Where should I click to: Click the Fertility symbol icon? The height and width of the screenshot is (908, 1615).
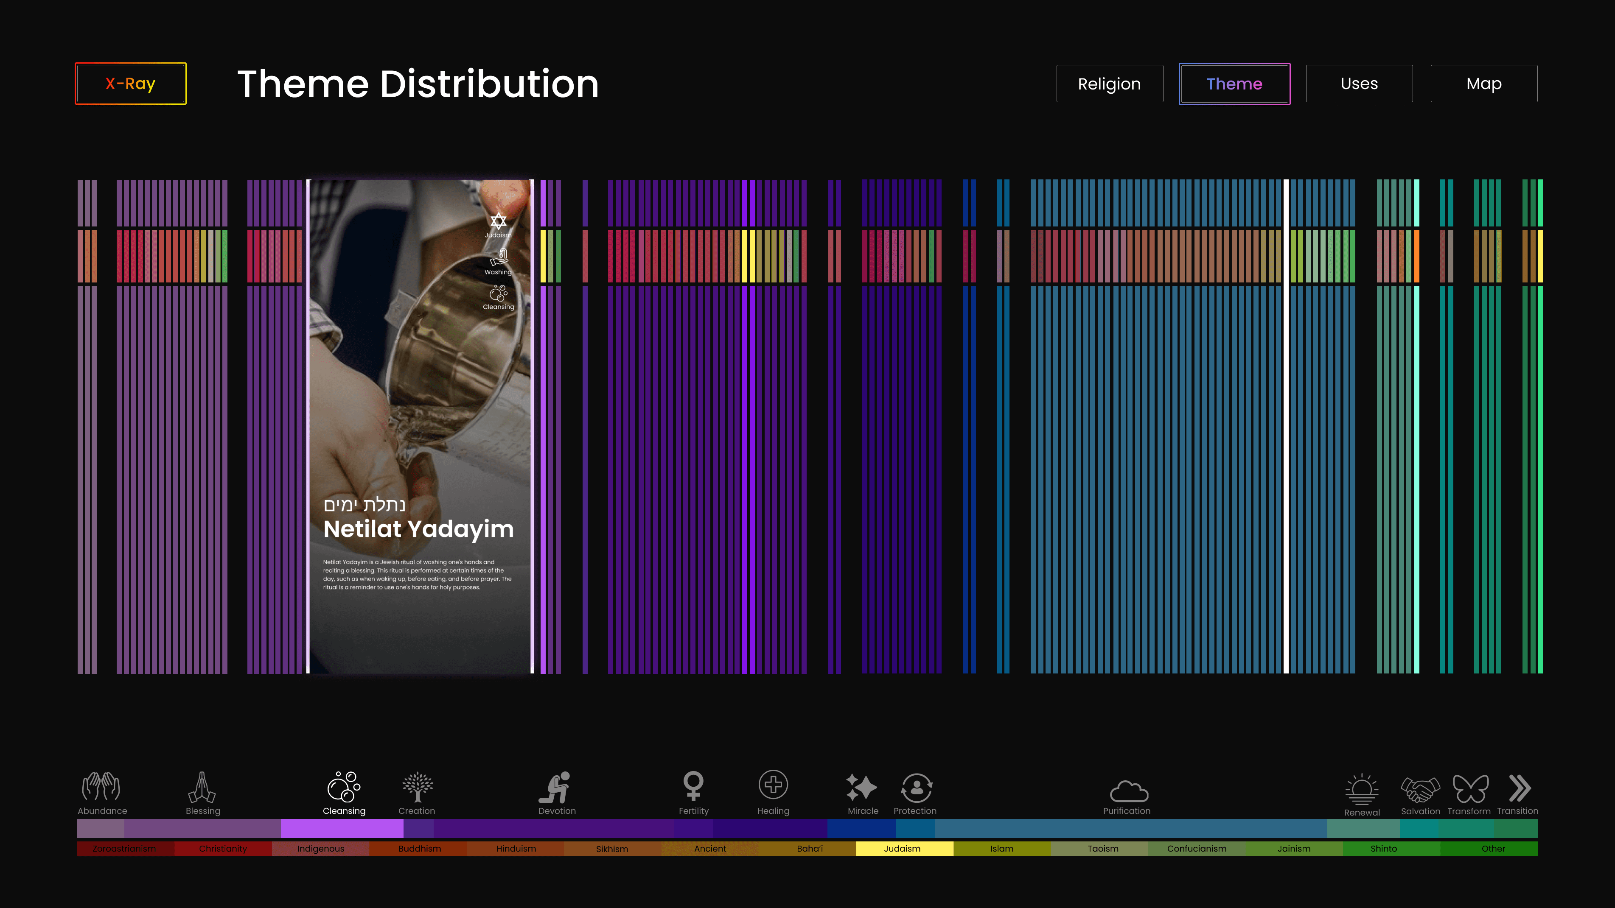(x=693, y=785)
